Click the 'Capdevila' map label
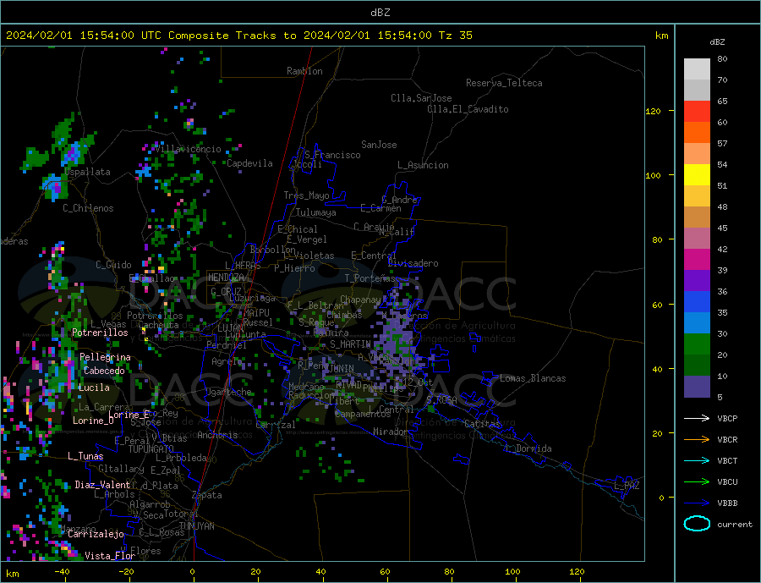Viewport: 761px width, 583px height. (x=250, y=163)
